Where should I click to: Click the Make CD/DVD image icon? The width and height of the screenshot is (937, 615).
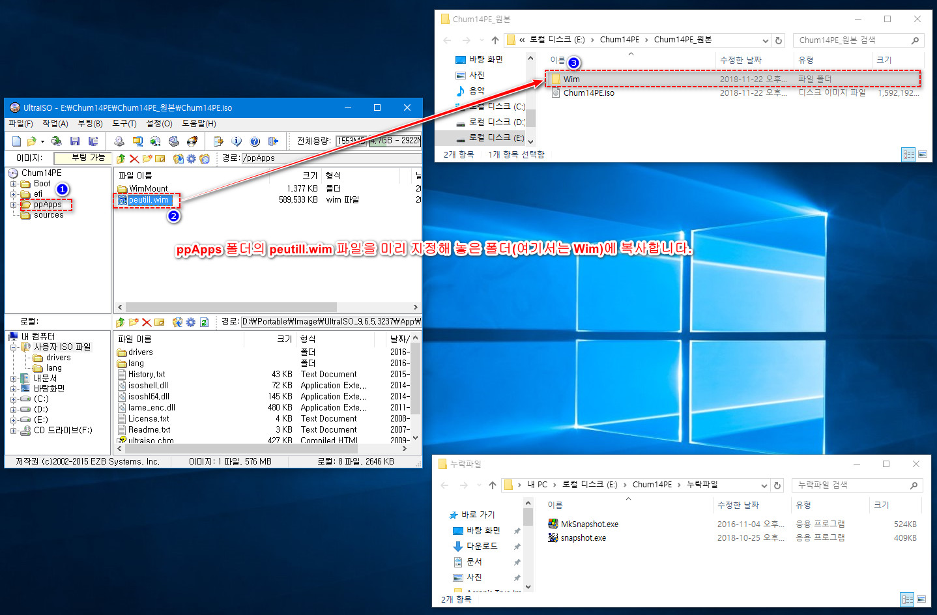pos(119,141)
